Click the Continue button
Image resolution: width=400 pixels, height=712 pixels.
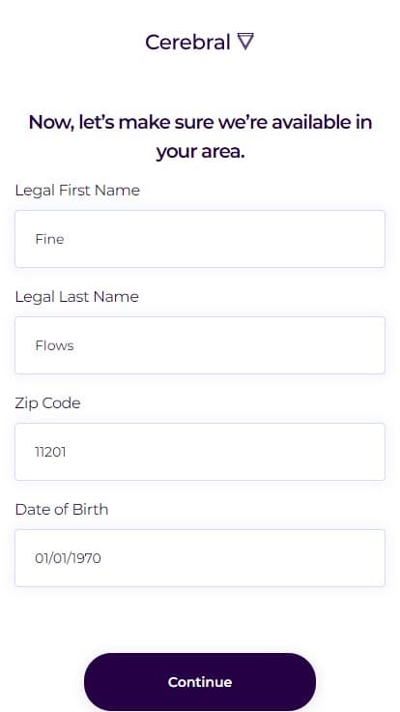point(200,682)
